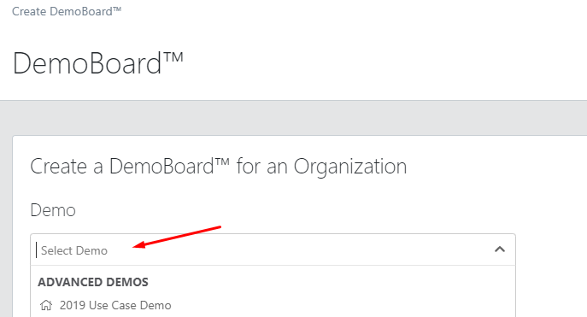Click the ADVANCED DEMOS group header
Image resolution: width=587 pixels, height=317 pixels.
93,282
